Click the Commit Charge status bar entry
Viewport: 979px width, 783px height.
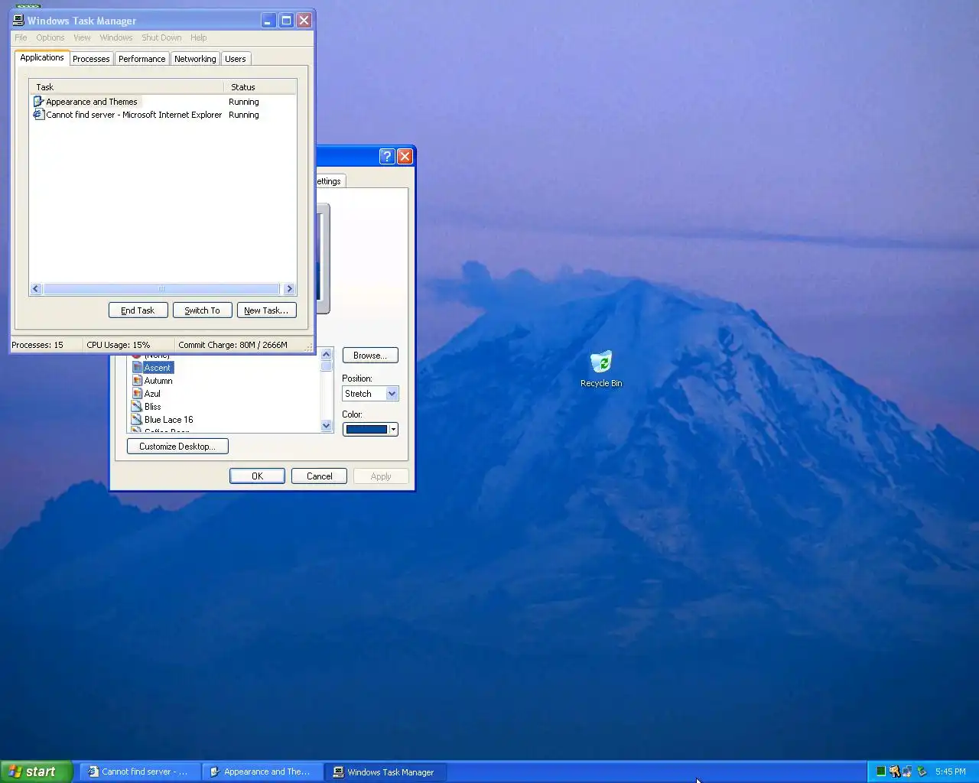(x=233, y=345)
